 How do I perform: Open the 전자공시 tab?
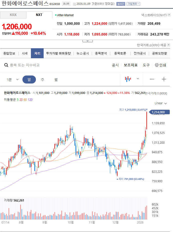[140, 53]
